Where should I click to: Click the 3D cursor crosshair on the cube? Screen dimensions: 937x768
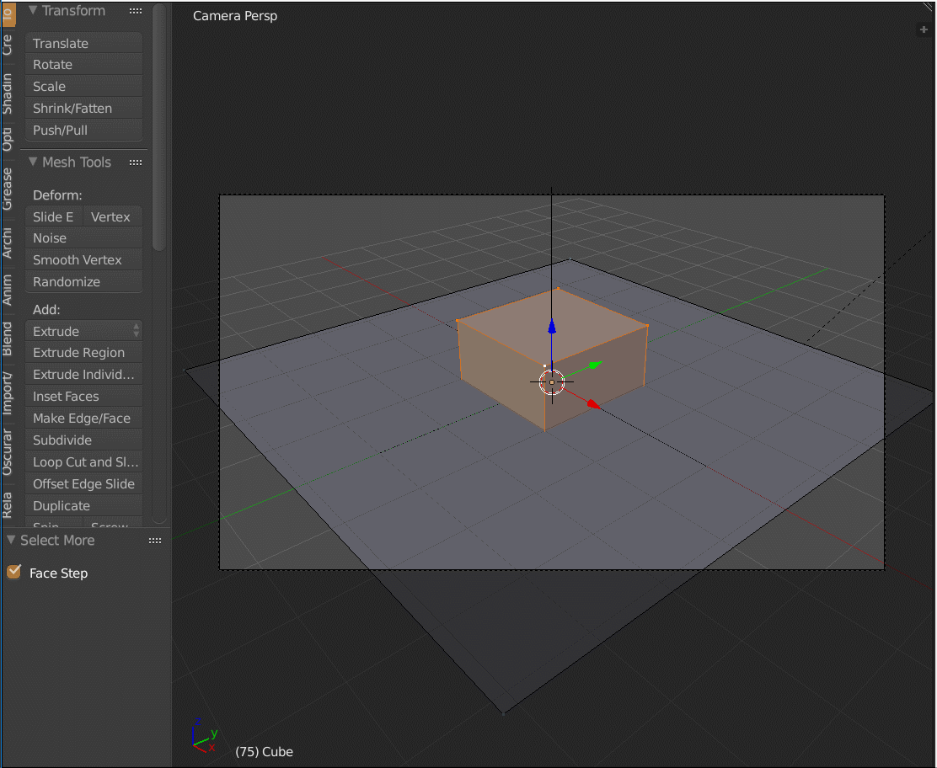(552, 382)
